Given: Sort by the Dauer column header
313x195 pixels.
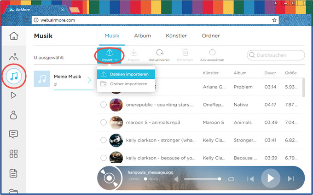Looking at the screenshot, I should (270, 73).
